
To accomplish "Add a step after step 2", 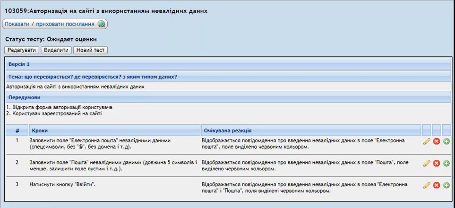I will tap(446, 163).
